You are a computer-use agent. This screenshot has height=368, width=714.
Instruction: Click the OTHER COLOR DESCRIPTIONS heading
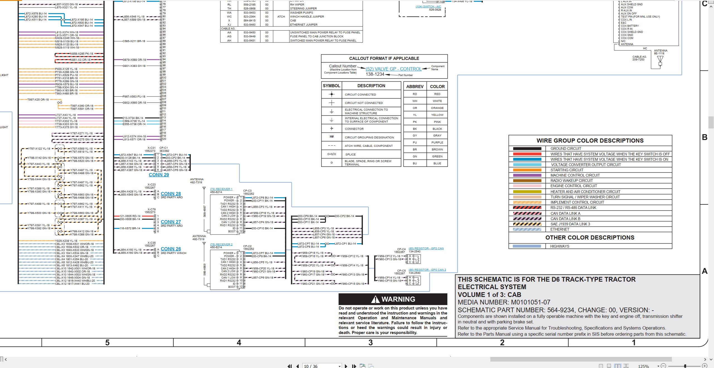590,238
